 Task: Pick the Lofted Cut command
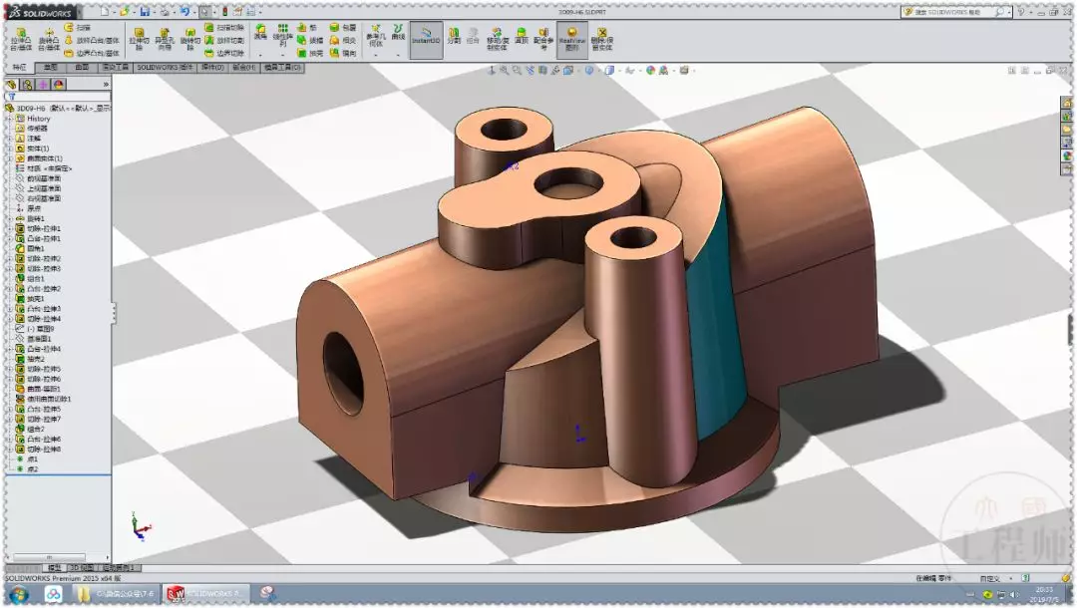point(224,41)
